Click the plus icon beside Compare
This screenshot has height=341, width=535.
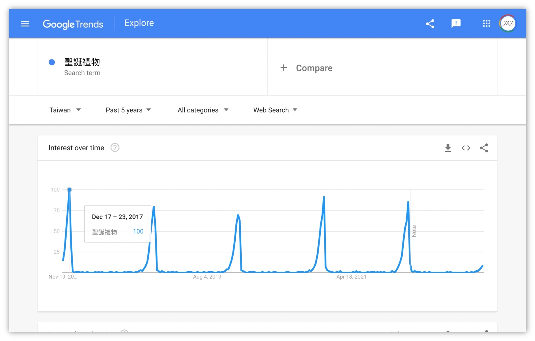tap(284, 68)
